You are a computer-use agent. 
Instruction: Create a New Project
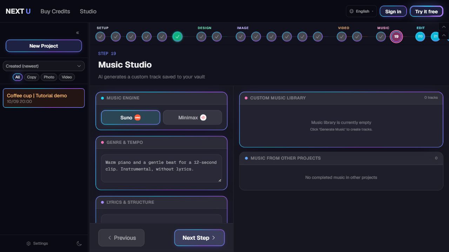[44, 46]
